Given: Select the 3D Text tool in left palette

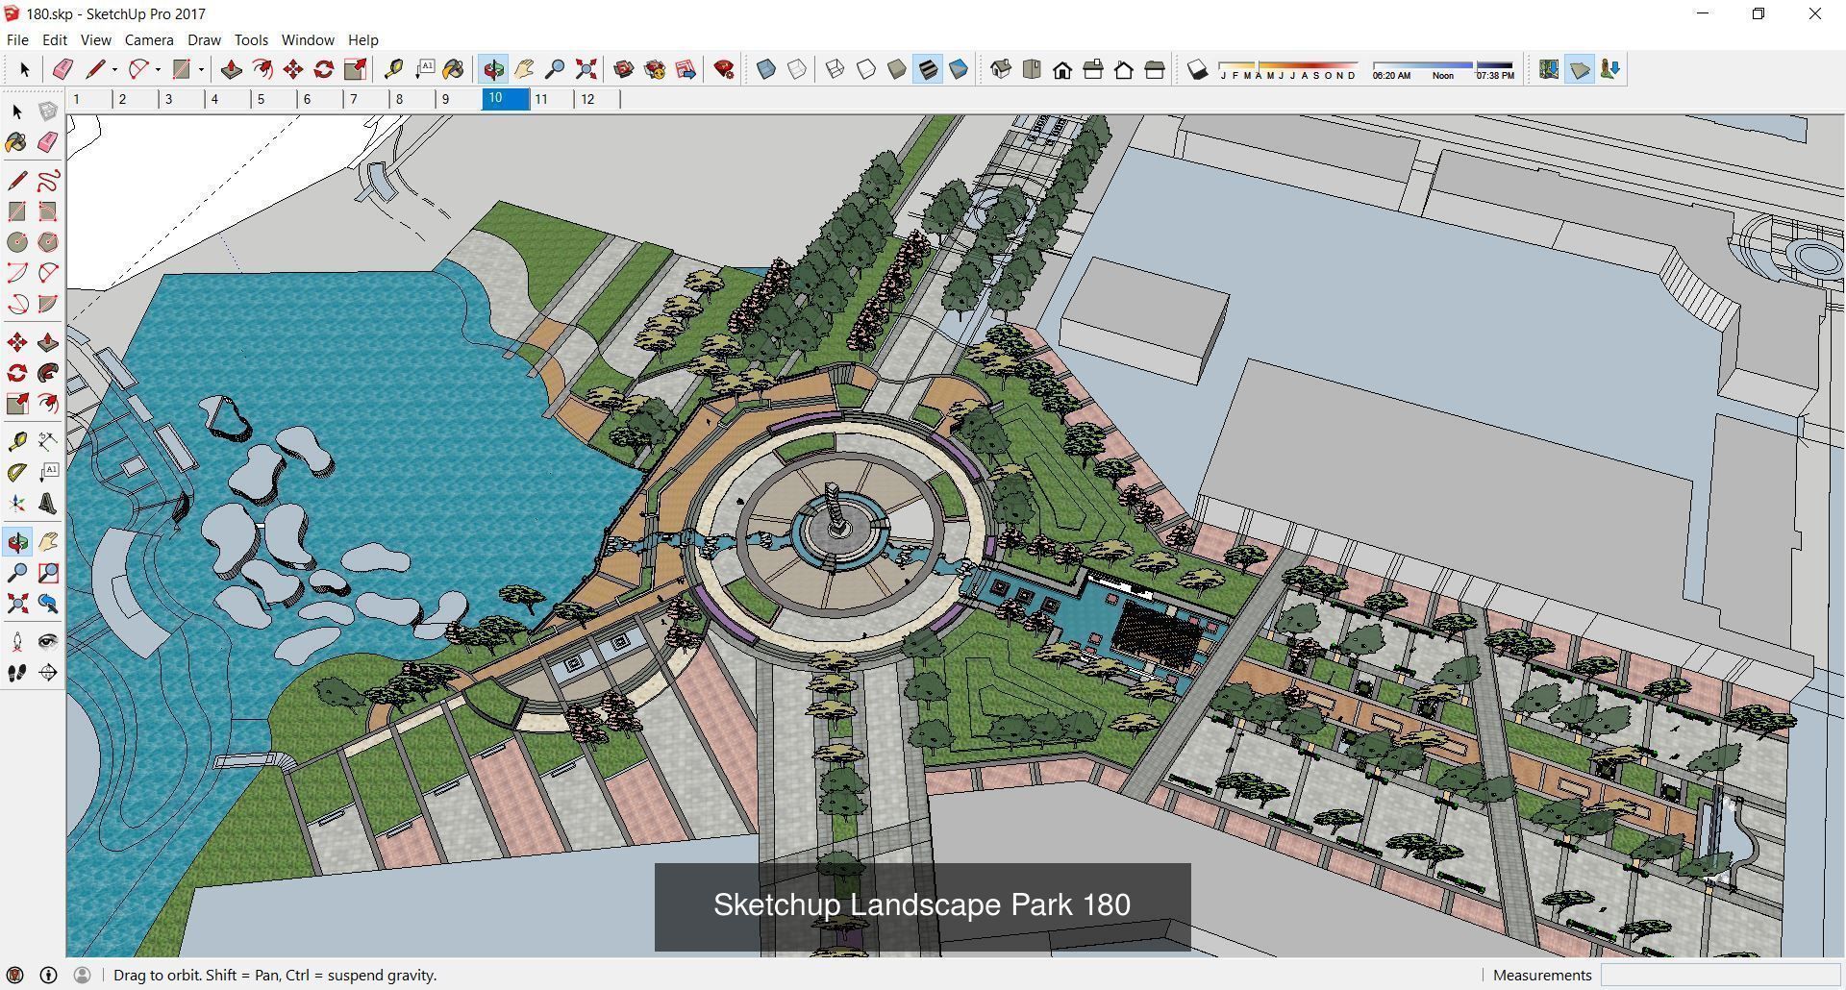Looking at the screenshot, I should pyautogui.click(x=48, y=504).
